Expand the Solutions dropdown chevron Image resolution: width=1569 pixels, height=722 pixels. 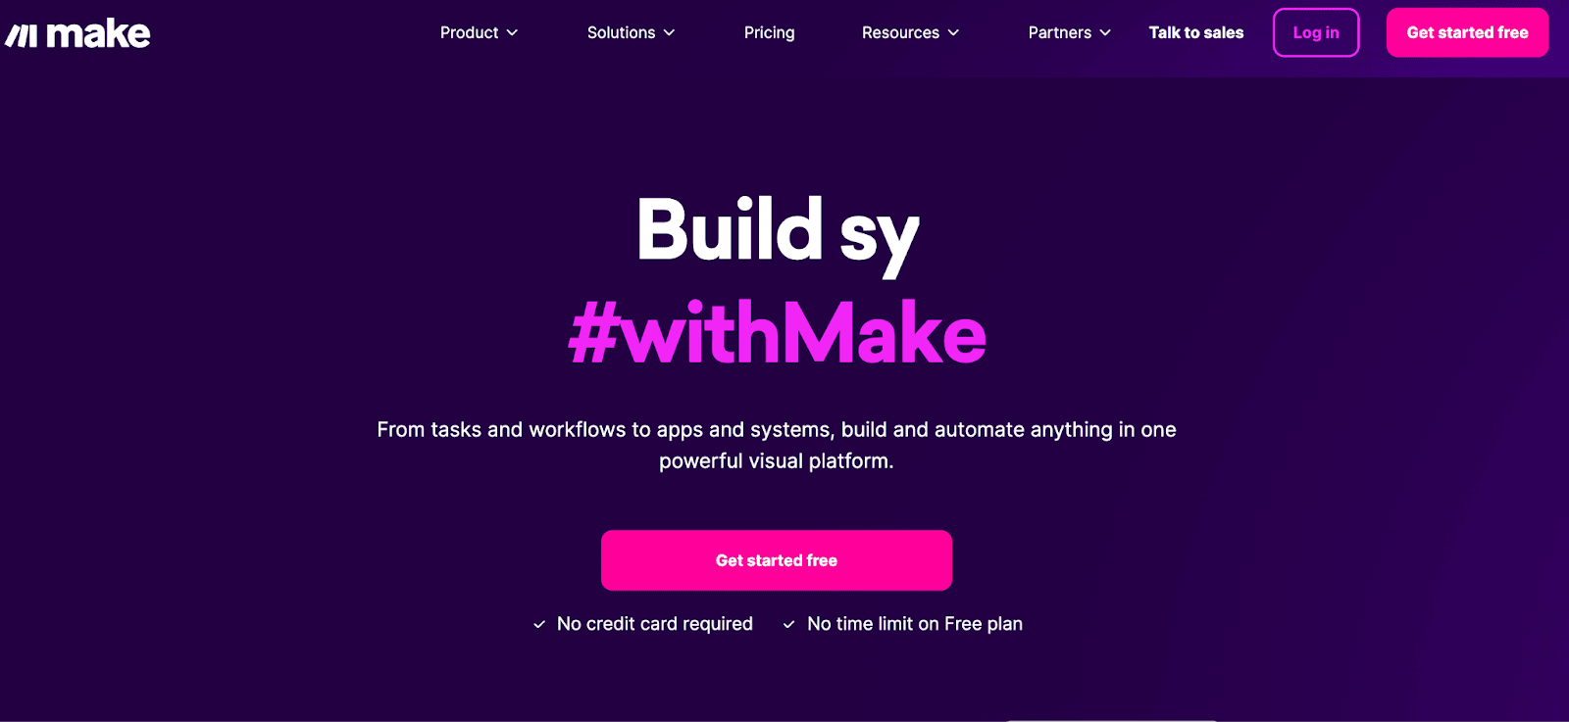pos(669,32)
